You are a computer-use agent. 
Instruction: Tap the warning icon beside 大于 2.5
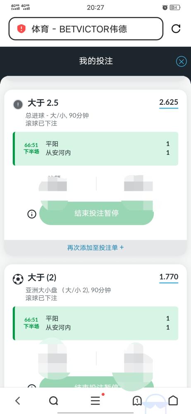point(18,105)
